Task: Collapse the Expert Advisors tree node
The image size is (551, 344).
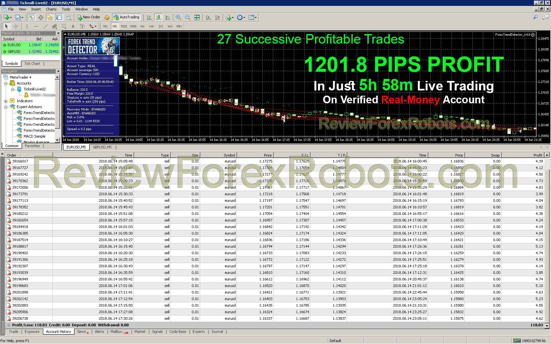Action: point(6,107)
